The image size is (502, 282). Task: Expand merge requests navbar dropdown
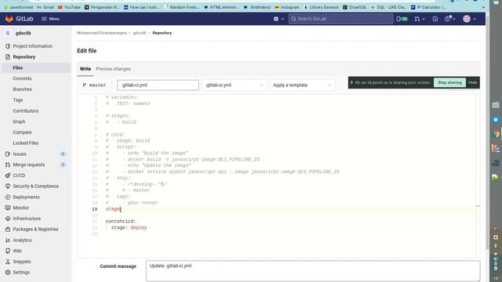[x=420, y=19]
